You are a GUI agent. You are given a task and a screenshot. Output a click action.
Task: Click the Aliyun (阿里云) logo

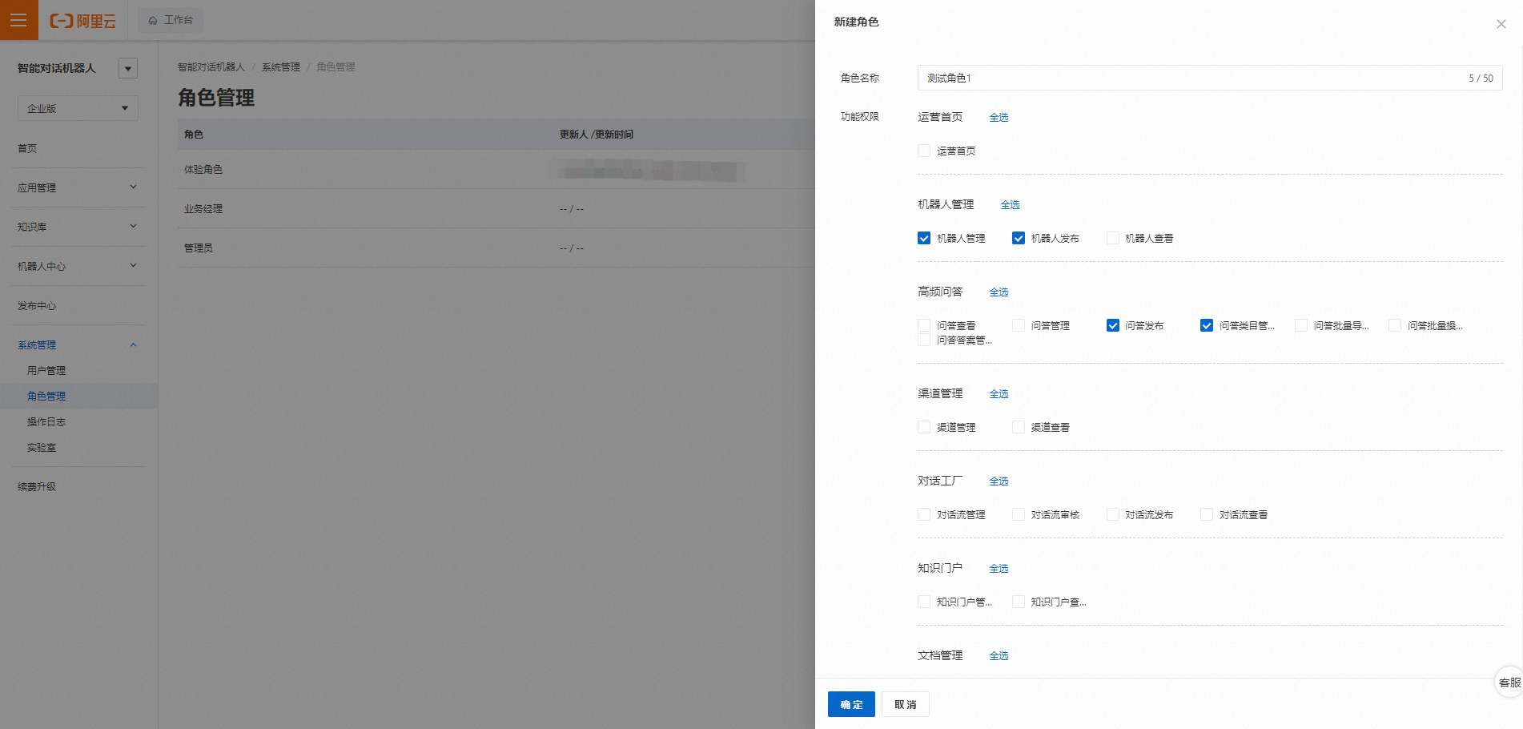tap(83, 21)
